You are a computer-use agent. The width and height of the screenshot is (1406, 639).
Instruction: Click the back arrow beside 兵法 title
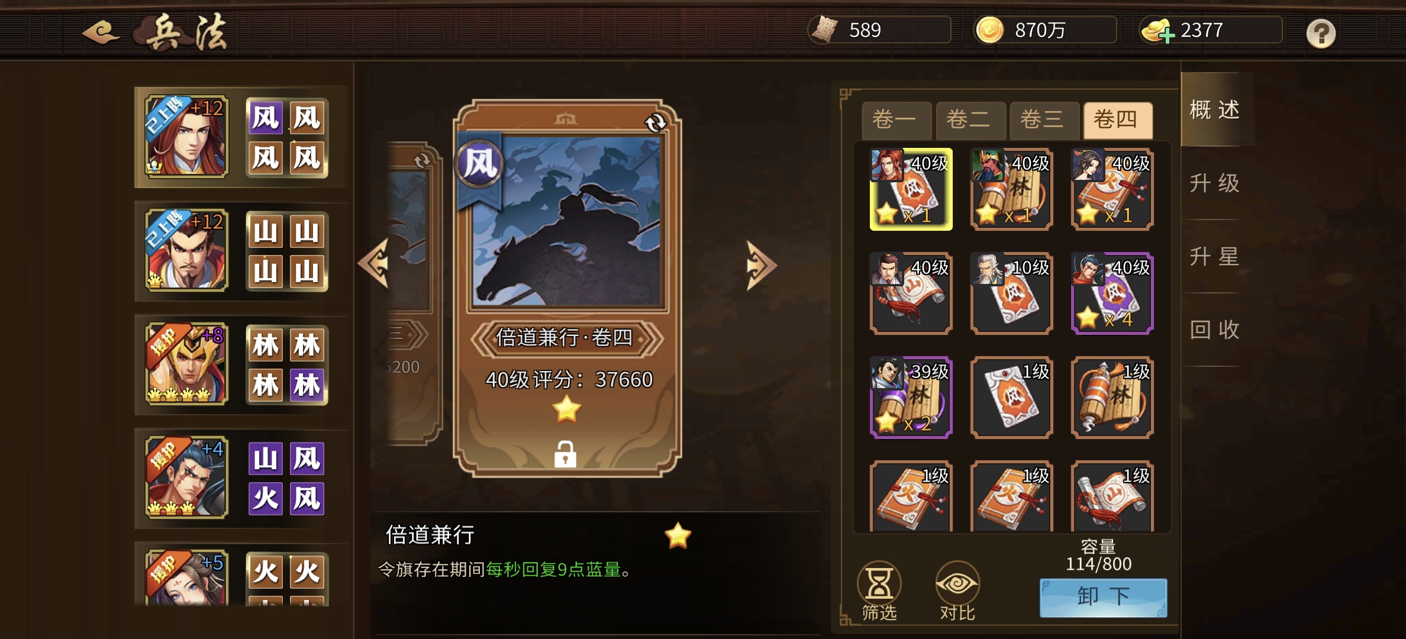102,33
